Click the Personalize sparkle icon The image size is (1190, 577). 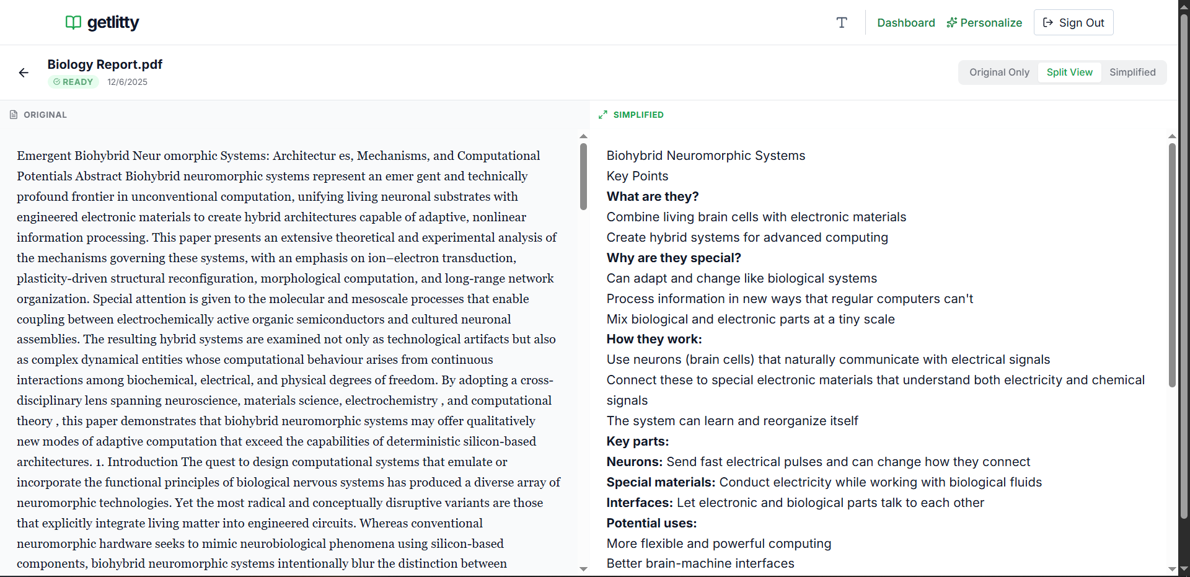[952, 23]
